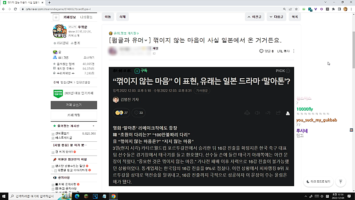Show hidden system tray icons
The height and width of the screenshot is (200, 355).
pyautogui.click(x=306, y=196)
